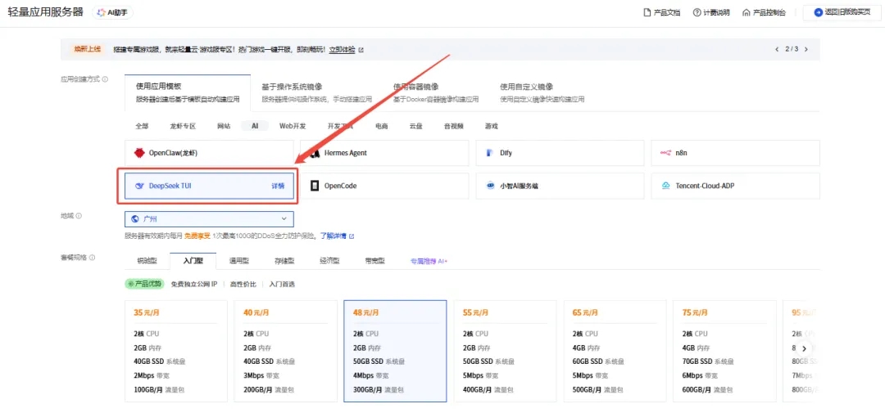This screenshot has height=413, width=885.
Task: Click the 小智AI服务端 robot icon
Action: pos(490,186)
